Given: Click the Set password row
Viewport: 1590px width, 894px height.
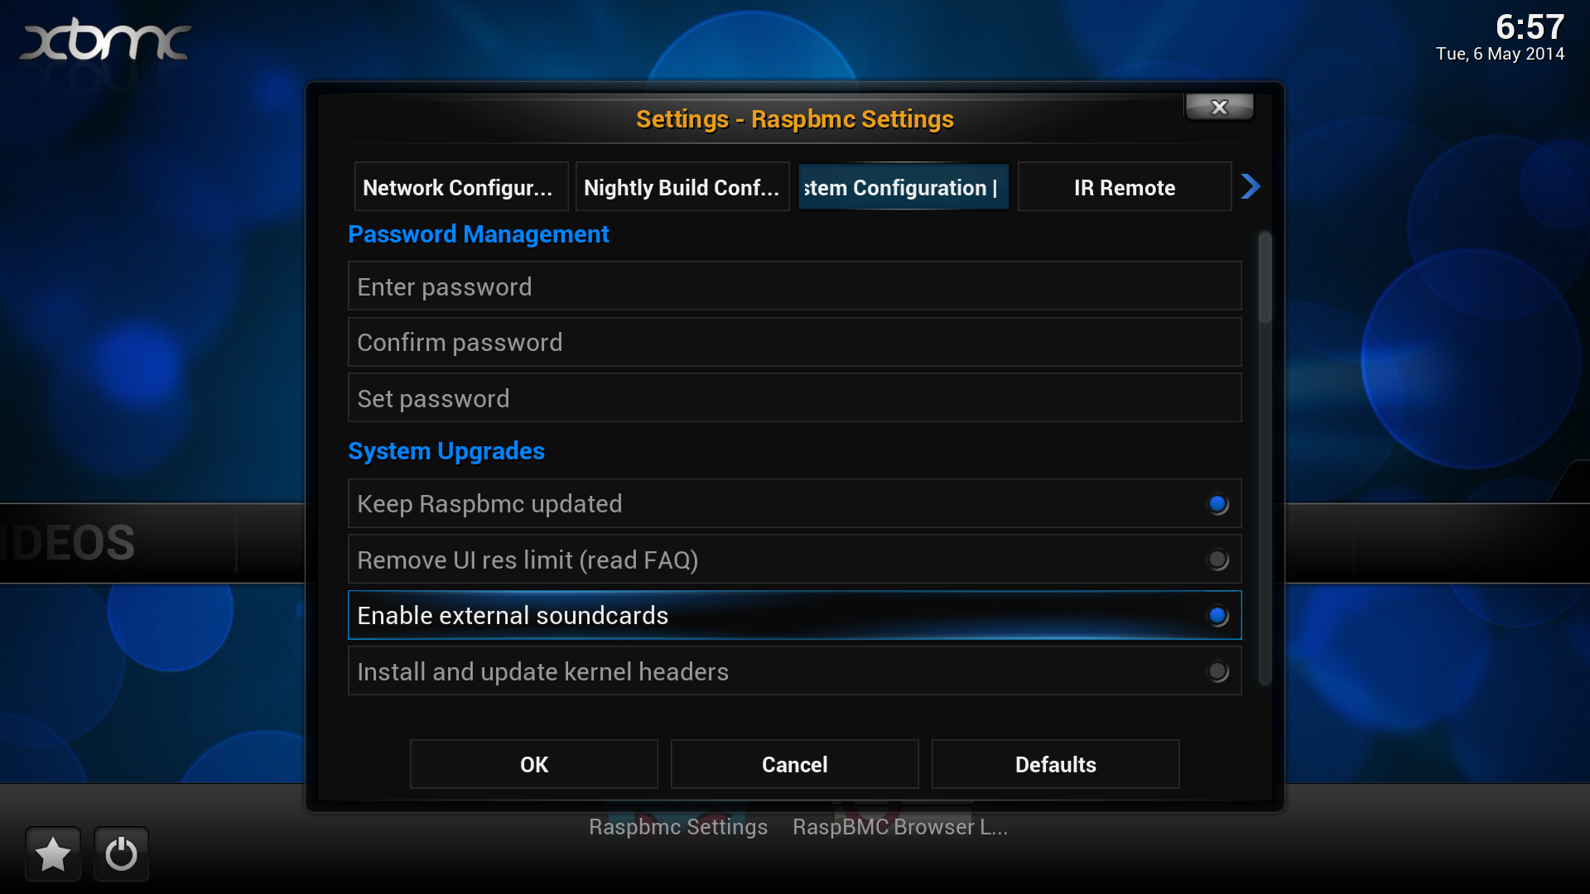Looking at the screenshot, I should [794, 398].
